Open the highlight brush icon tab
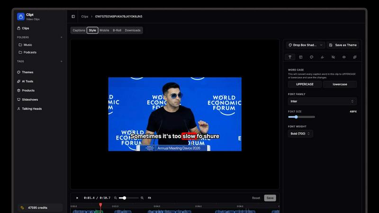 click(x=323, y=57)
